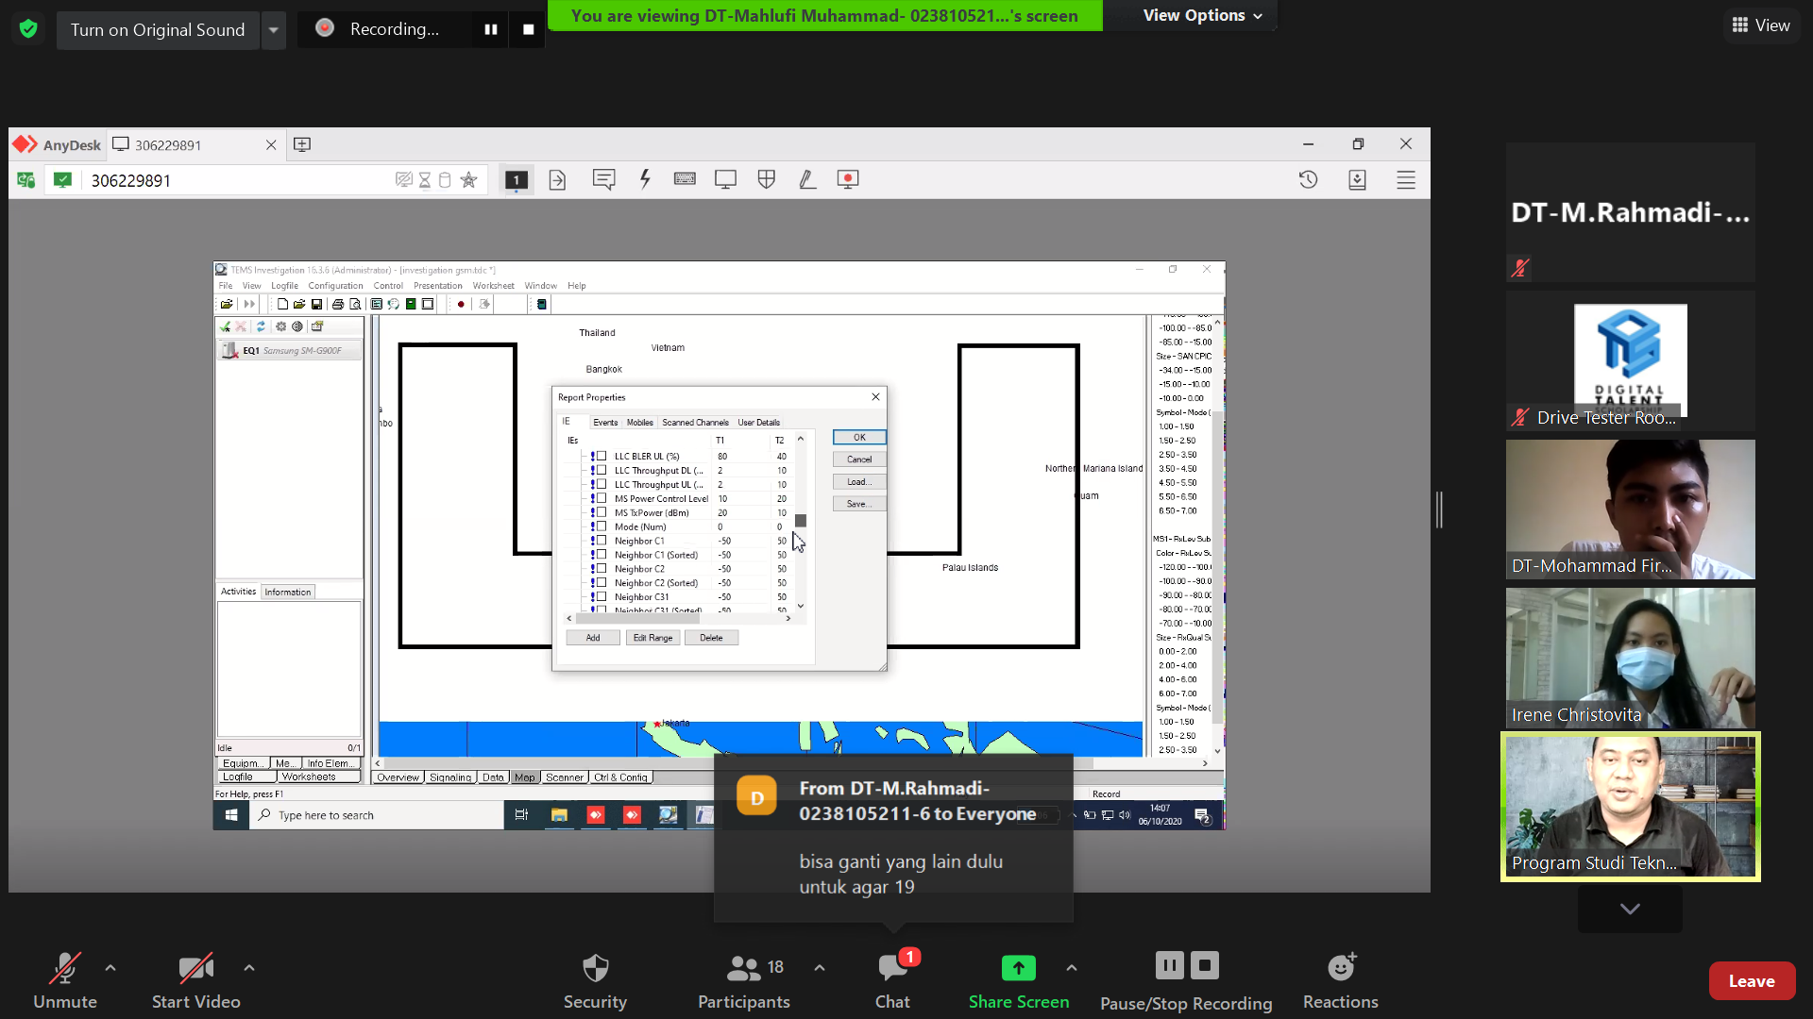Image resolution: width=1813 pixels, height=1019 pixels.
Task: Expand Share Screen options caret
Action: 1071,968
